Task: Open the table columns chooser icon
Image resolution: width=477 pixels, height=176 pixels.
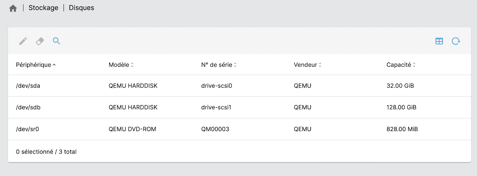Action: point(439,41)
